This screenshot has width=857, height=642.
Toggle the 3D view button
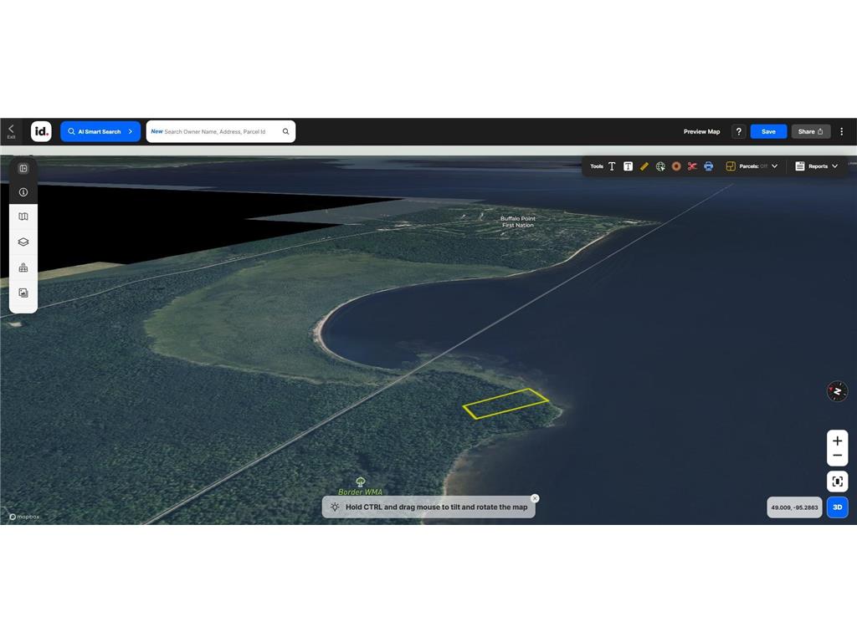pos(837,507)
